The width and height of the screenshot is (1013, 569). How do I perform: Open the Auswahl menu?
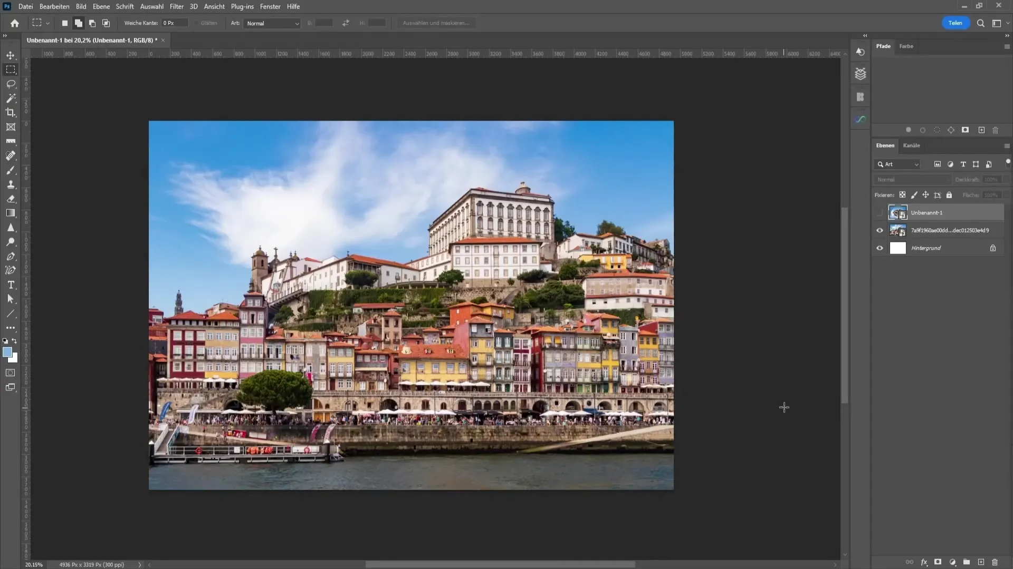(x=151, y=6)
